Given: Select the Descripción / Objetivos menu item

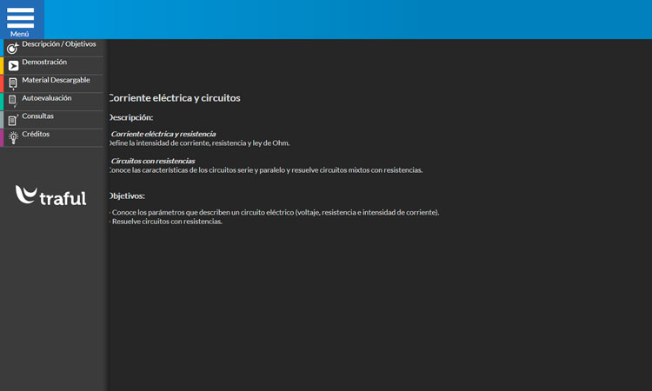Looking at the screenshot, I should click(x=59, y=44).
